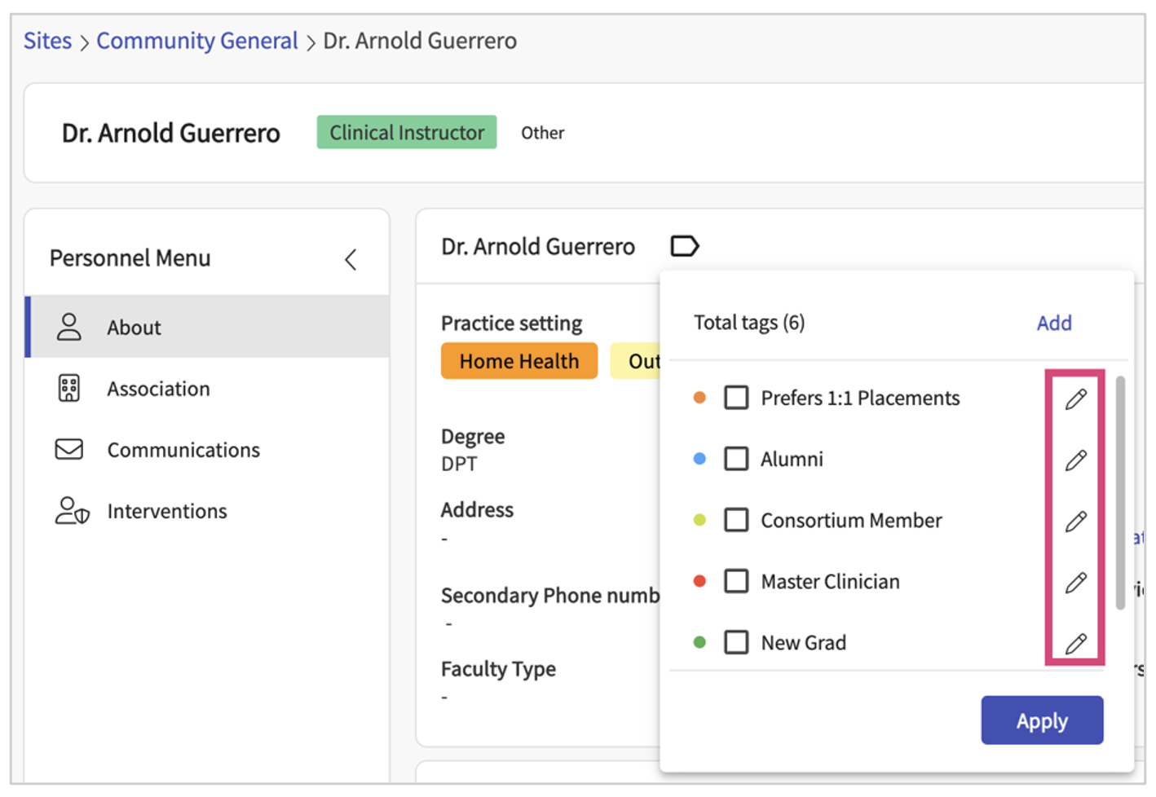Enable the Master Clinician checkbox
Image resolution: width=1156 pixels, height=797 pixels.
pyautogui.click(x=736, y=581)
